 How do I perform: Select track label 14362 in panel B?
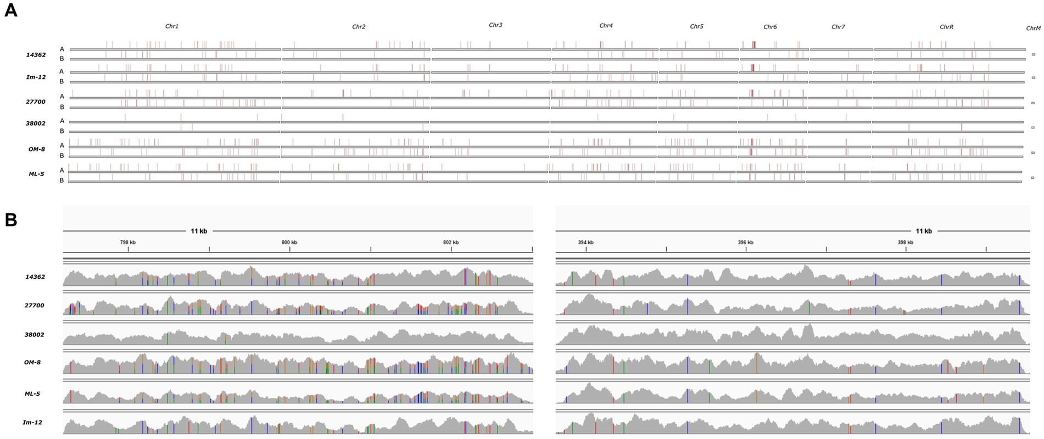coord(35,277)
